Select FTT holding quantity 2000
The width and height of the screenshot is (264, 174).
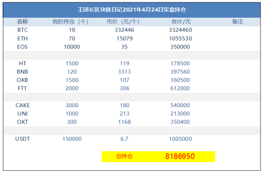pos(72,88)
